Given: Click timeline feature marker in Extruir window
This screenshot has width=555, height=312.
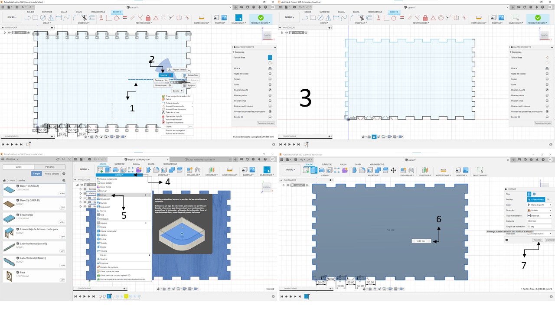Looking at the screenshot, I should tap(307, 296).
